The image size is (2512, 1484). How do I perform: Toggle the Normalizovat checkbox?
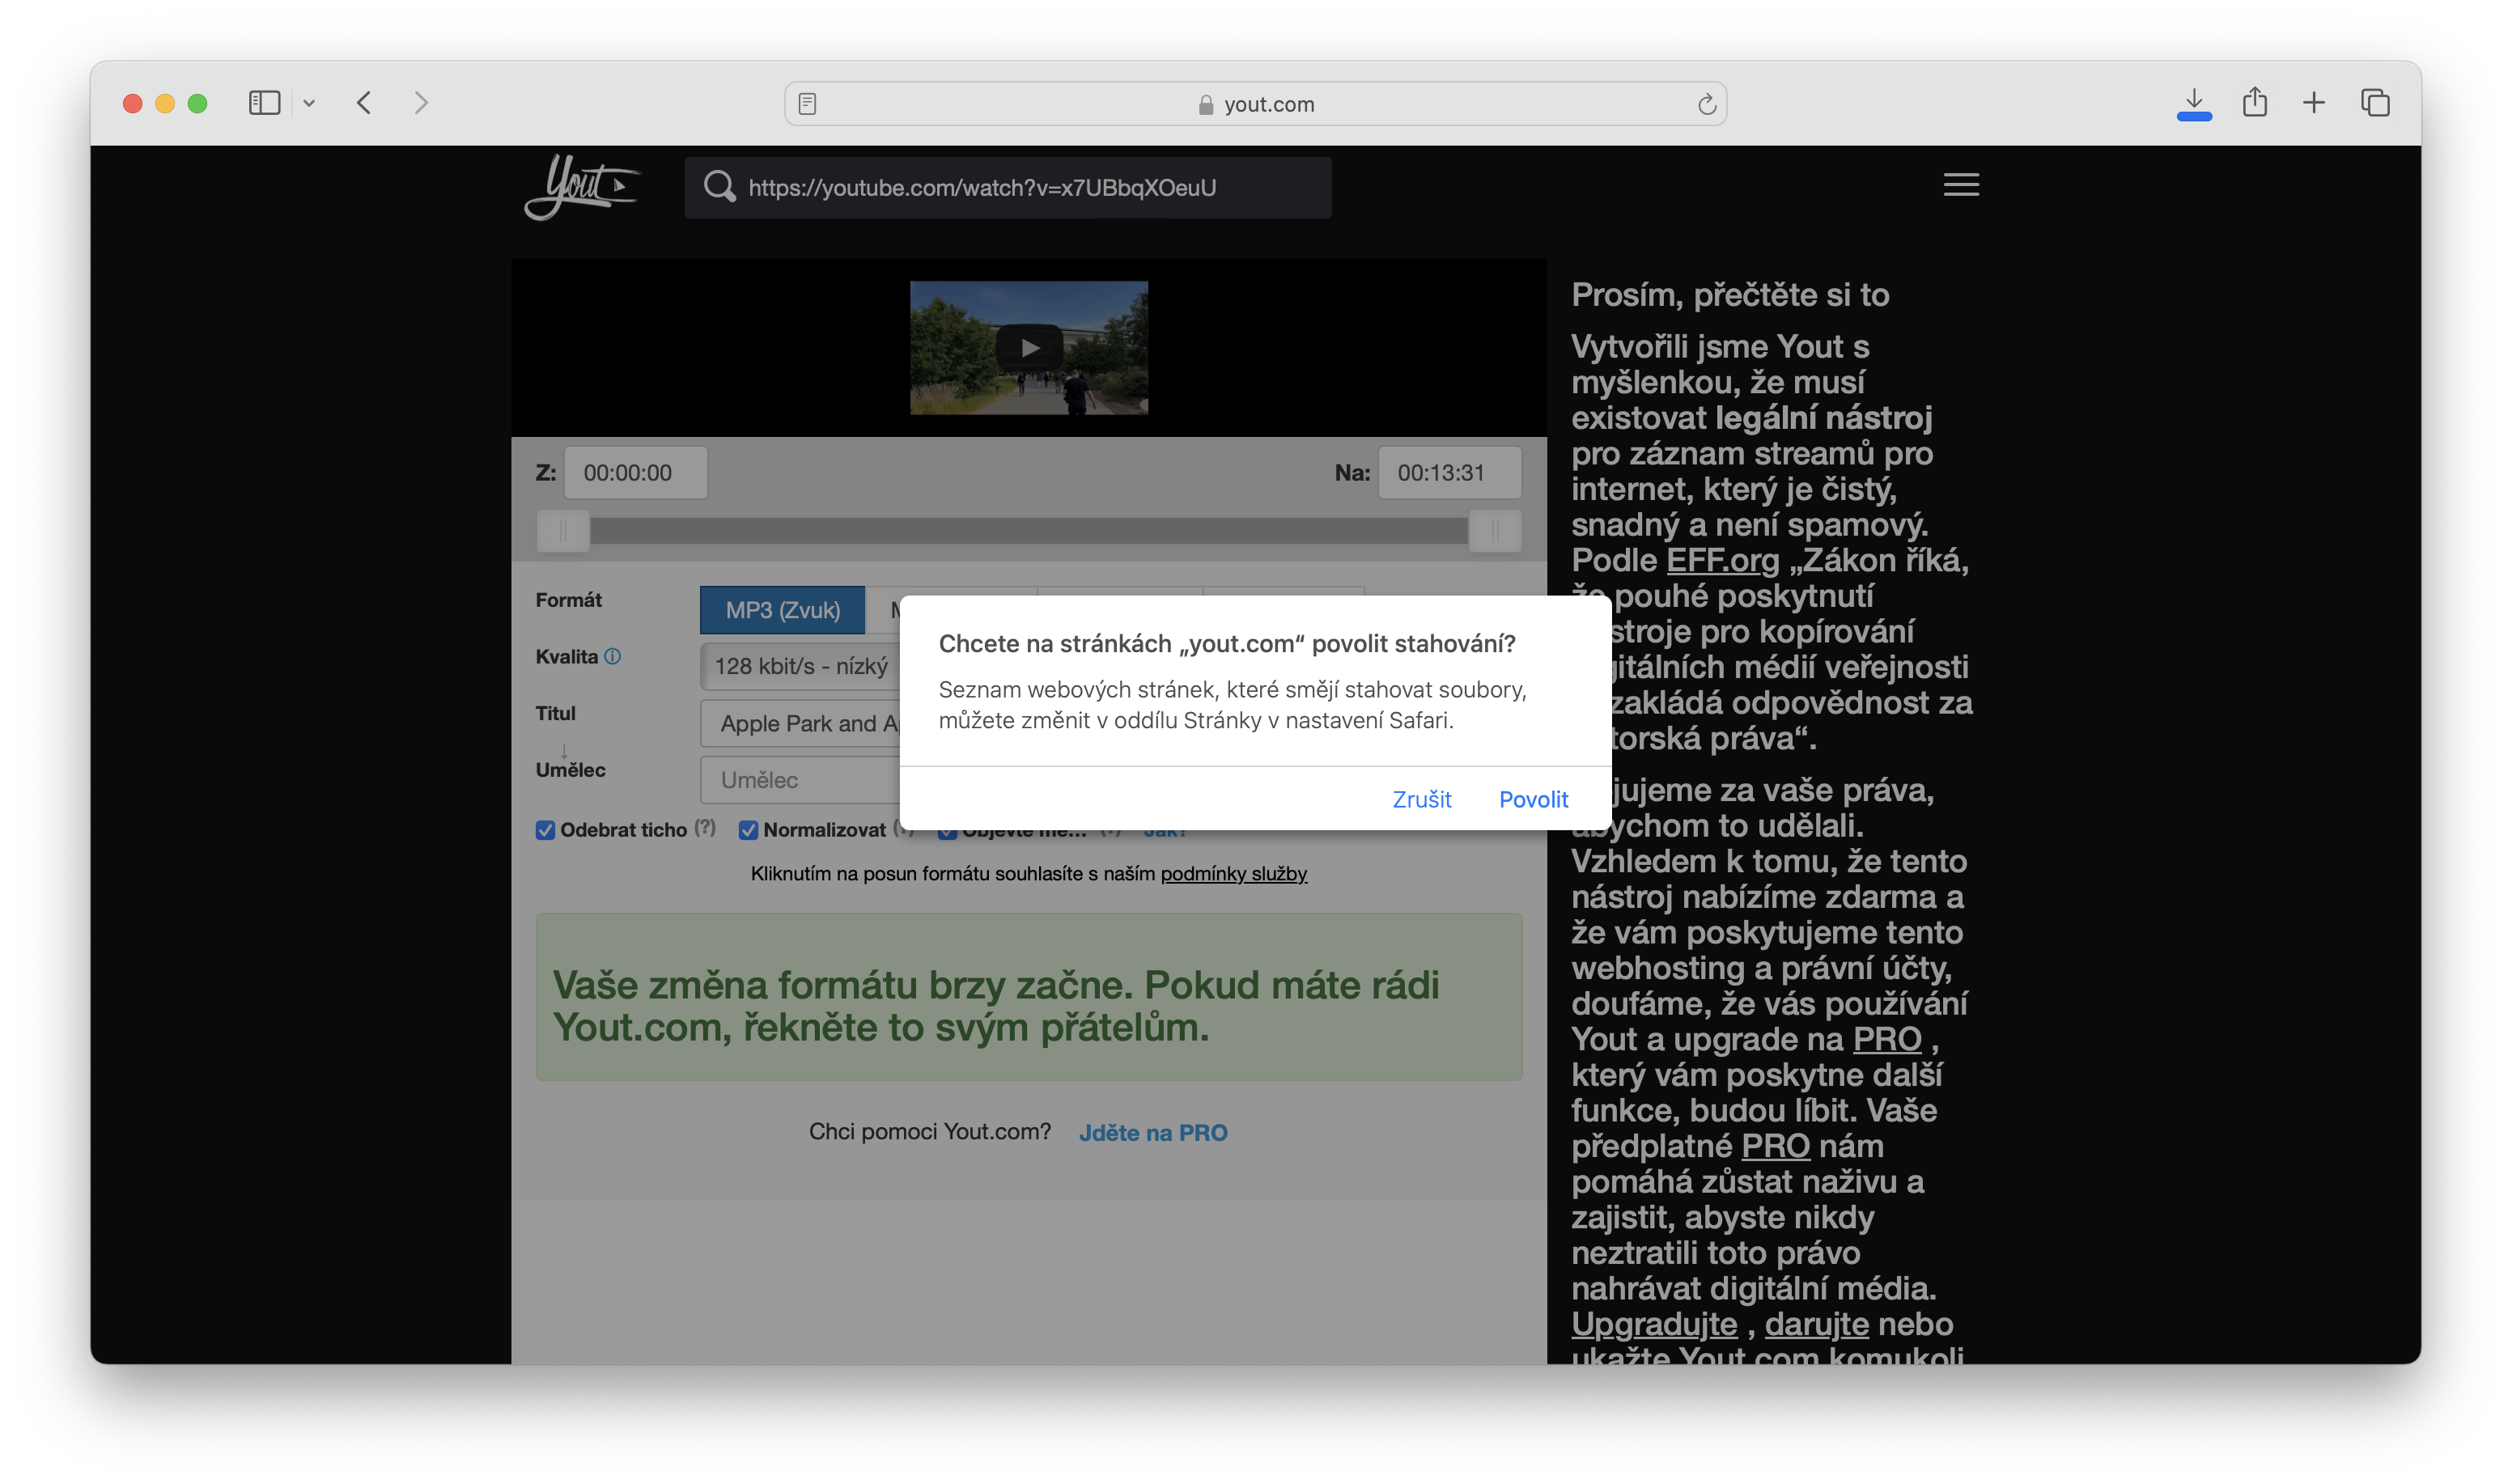[748, 830]
